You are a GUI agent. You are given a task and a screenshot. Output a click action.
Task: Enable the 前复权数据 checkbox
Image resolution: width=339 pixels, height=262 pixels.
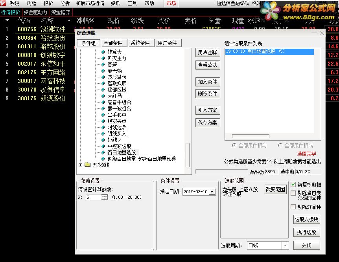293,185
